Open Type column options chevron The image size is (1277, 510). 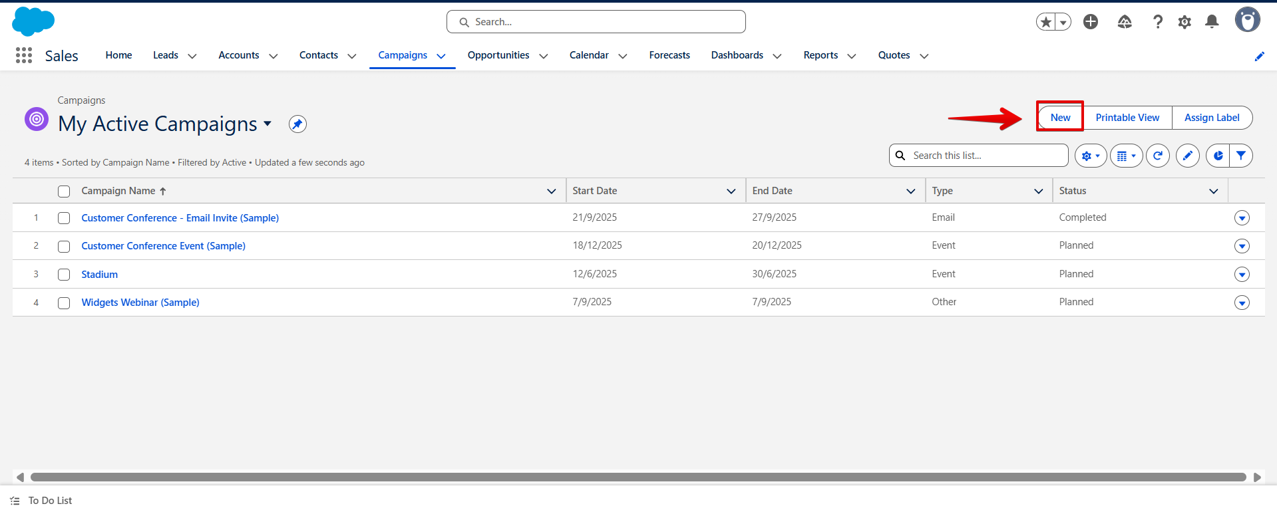1039,191
